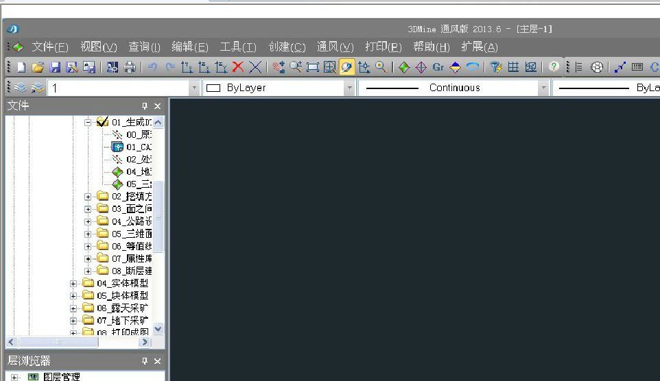
Task: Click the print preview icon
Action: pos(113,67)
